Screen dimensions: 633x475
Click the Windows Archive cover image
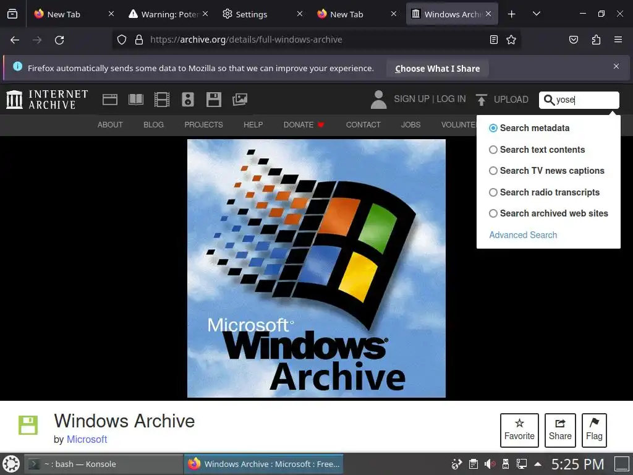(x=316, y=268)
